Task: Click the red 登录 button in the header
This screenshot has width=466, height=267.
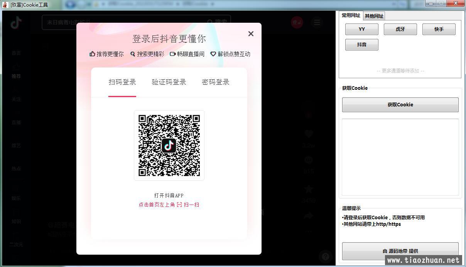Action: click(297, 22)
